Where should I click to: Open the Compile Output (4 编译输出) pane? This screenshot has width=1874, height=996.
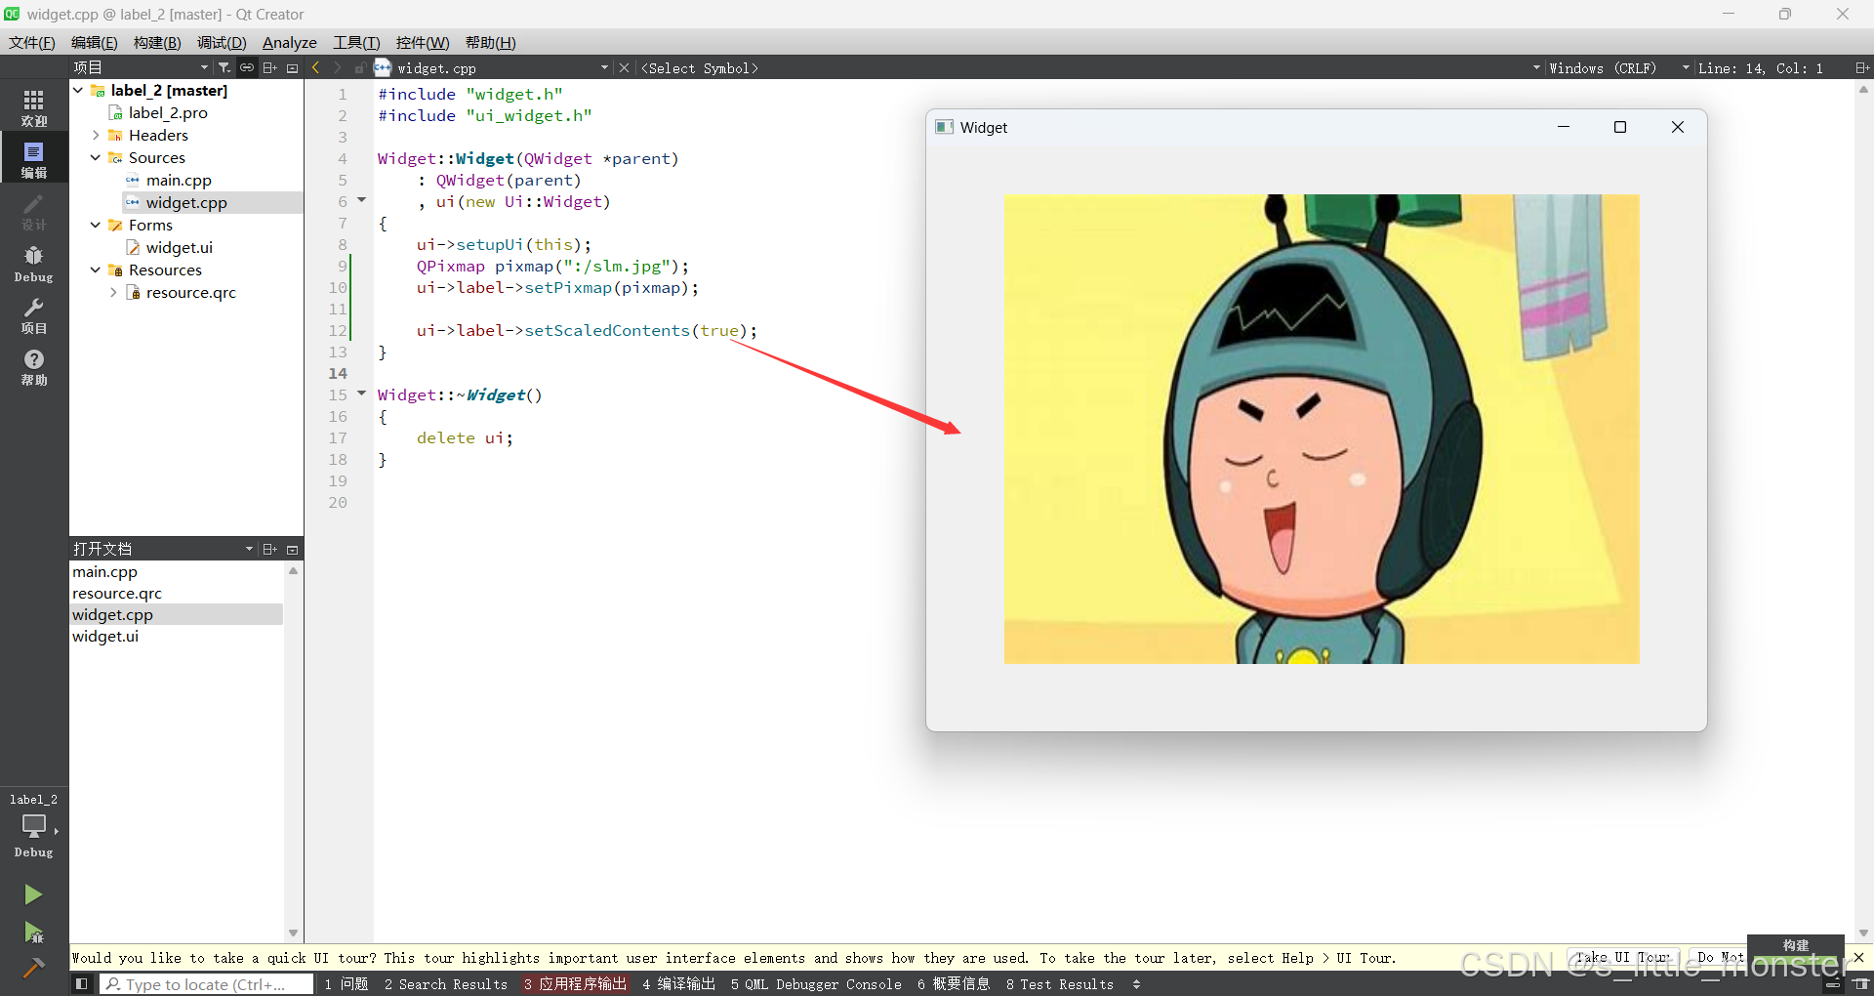[679, 984]
